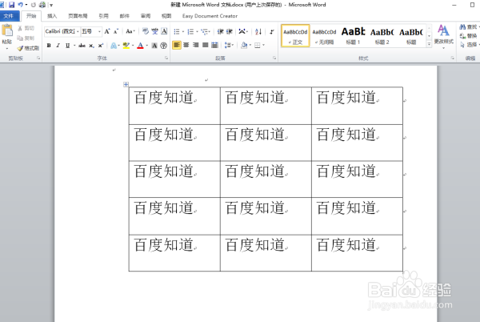This screenshot has width=480, height=322.
Task: Open the Calibri font name dropdown
Action: coord(78,31)
